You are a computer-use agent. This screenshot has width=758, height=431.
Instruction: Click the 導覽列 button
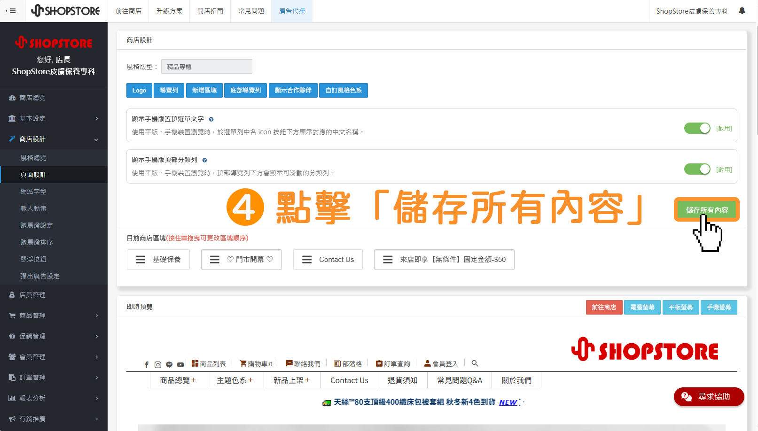[x=169, y=90]
